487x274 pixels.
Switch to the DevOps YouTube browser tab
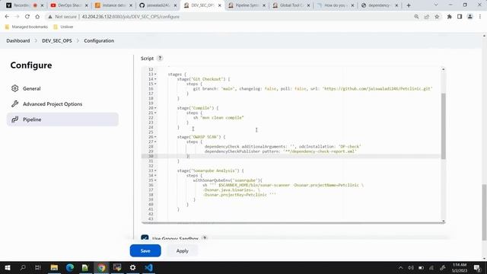click(69, 5)
